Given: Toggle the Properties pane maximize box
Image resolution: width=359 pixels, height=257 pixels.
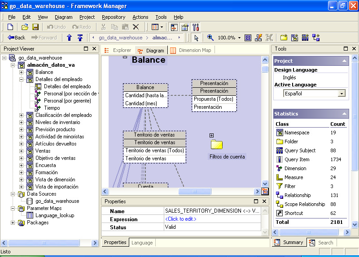Looking at the screenshot, I should (x=256, y=201).
